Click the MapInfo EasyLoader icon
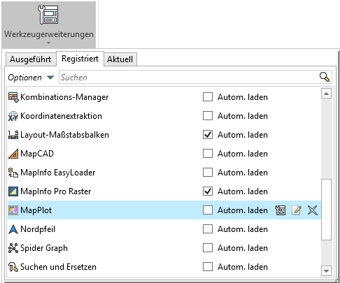340x283 pixels. coord(13,173)
